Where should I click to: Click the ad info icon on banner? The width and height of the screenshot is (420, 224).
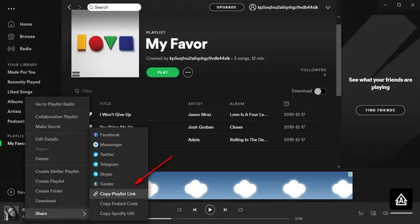[350, 174]
